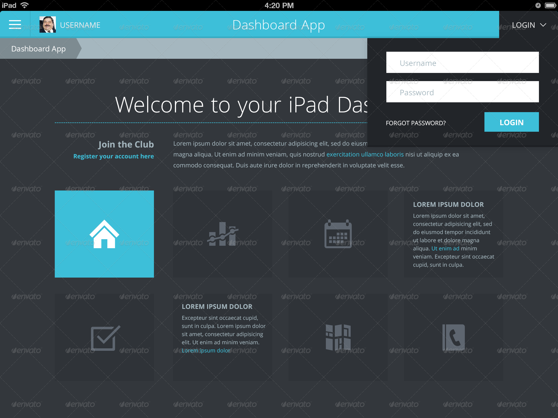Image resolution: width=558 pixels, height=418 pixels.
Task: Click the Dashboard App breadcrumb tab
Action: (38, 49)
